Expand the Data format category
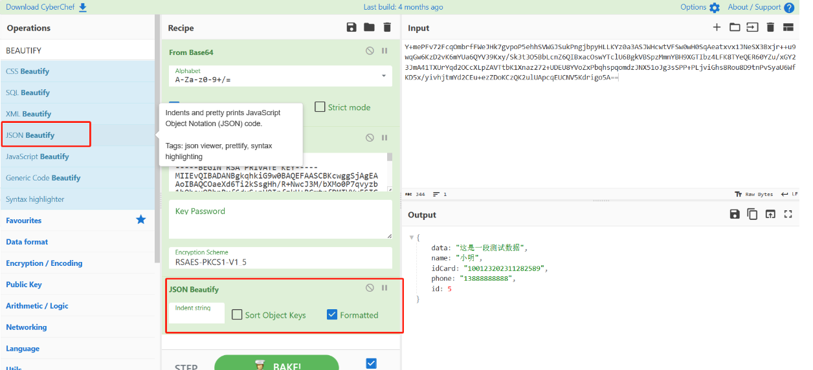The width and height of the screenshot is (813, 370). (x=78, y=242)
